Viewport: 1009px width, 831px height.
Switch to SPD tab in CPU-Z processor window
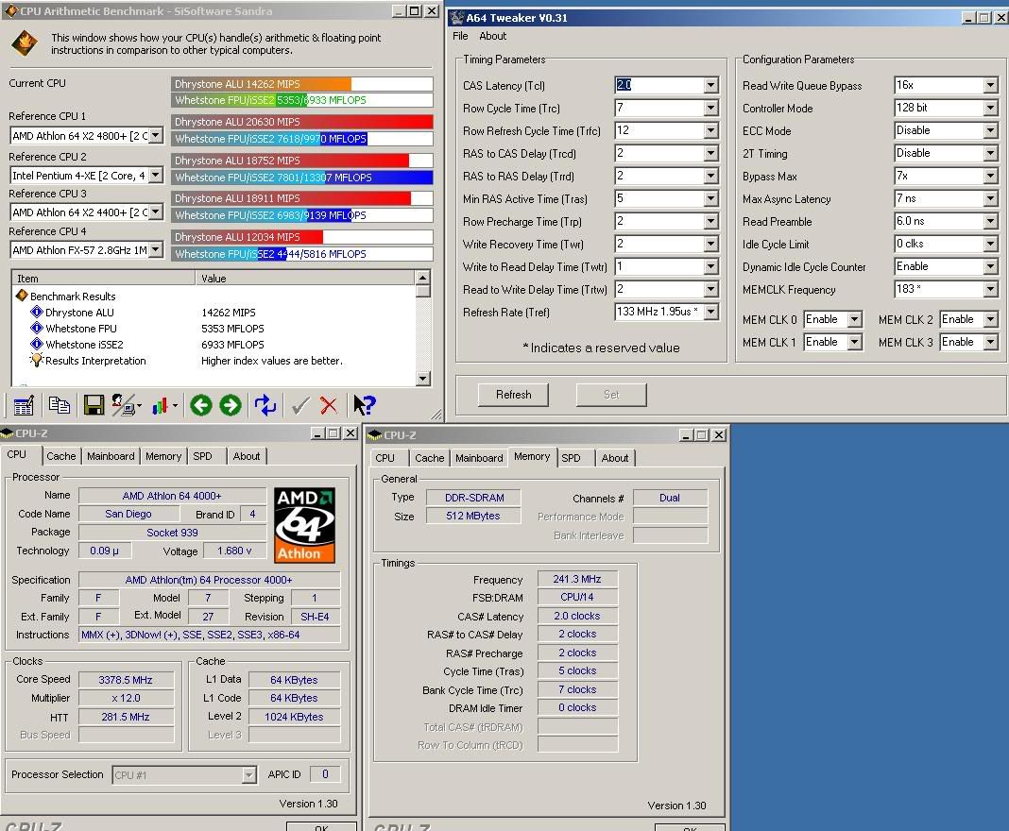coord(203,456)
